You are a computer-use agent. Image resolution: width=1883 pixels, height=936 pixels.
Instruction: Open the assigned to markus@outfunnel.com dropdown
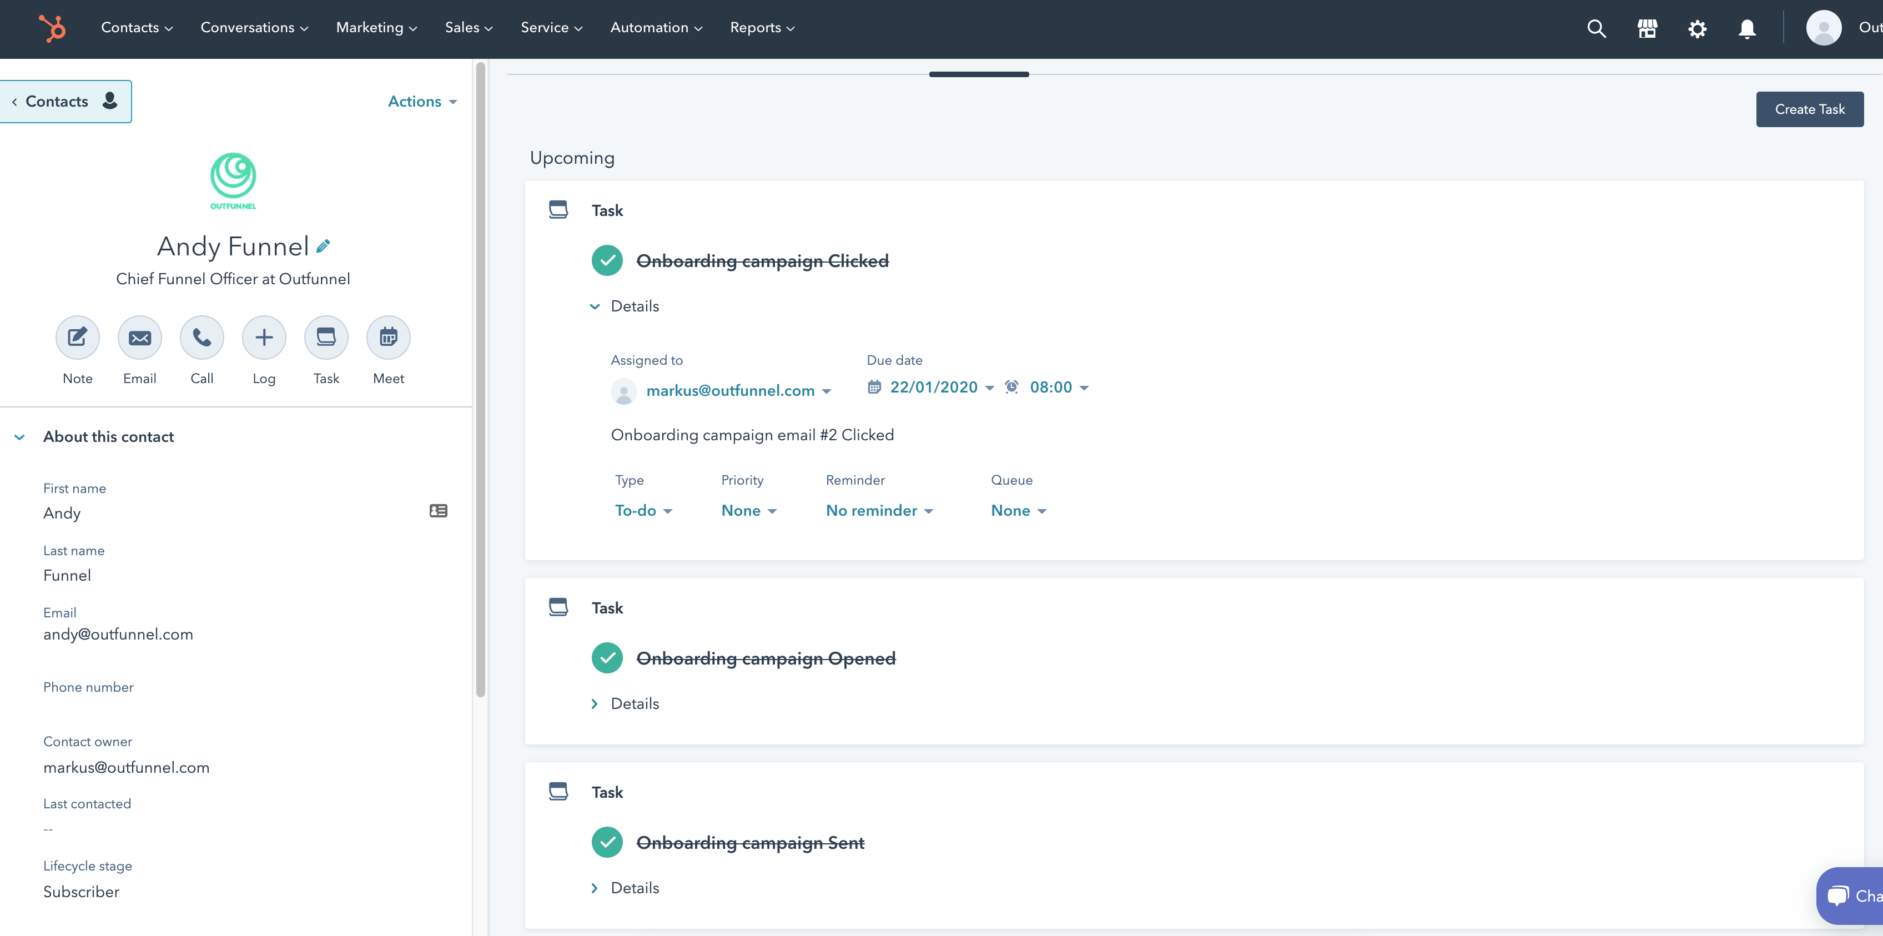(738, 390)
